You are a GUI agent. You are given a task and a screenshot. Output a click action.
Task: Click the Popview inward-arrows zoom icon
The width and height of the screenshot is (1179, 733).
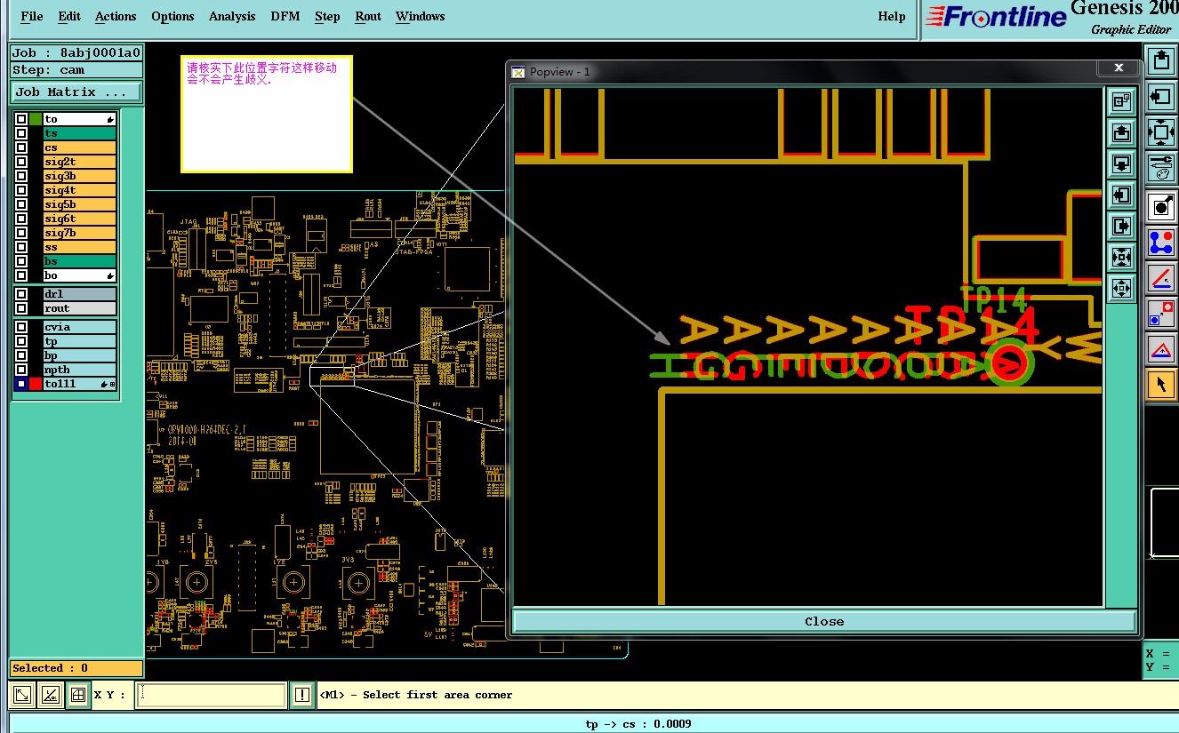[1121, 257]
